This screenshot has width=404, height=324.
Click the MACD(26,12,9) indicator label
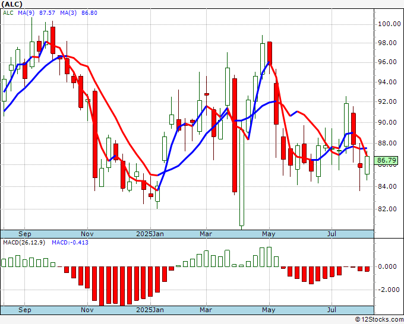pyautogui.click(x=24, y=243)
